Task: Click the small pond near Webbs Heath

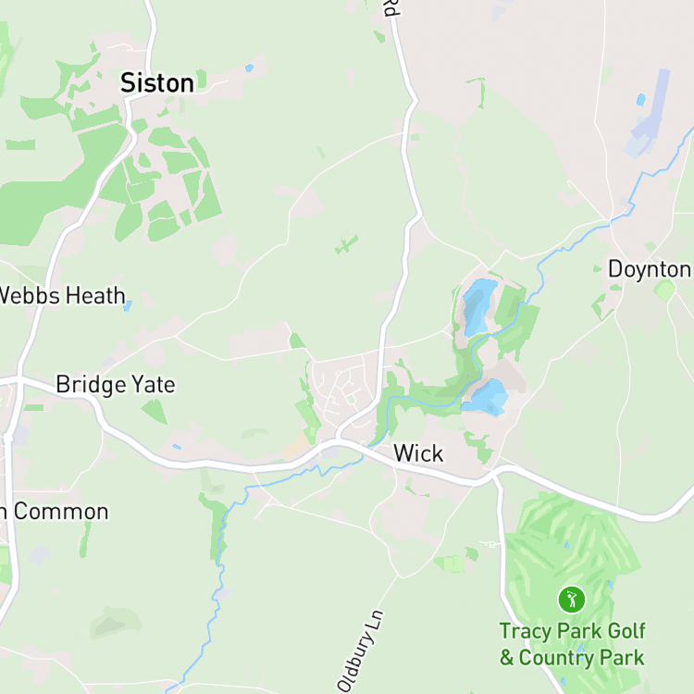Action: coord(128,306)
